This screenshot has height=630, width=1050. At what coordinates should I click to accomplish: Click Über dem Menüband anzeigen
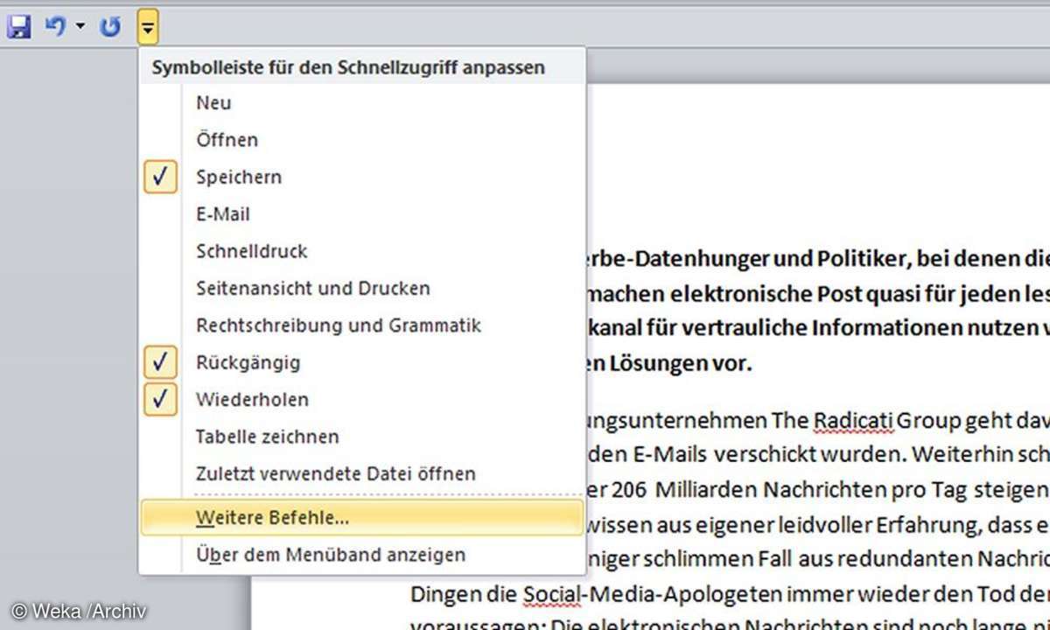pyautogui.click(x=330, y=555)
